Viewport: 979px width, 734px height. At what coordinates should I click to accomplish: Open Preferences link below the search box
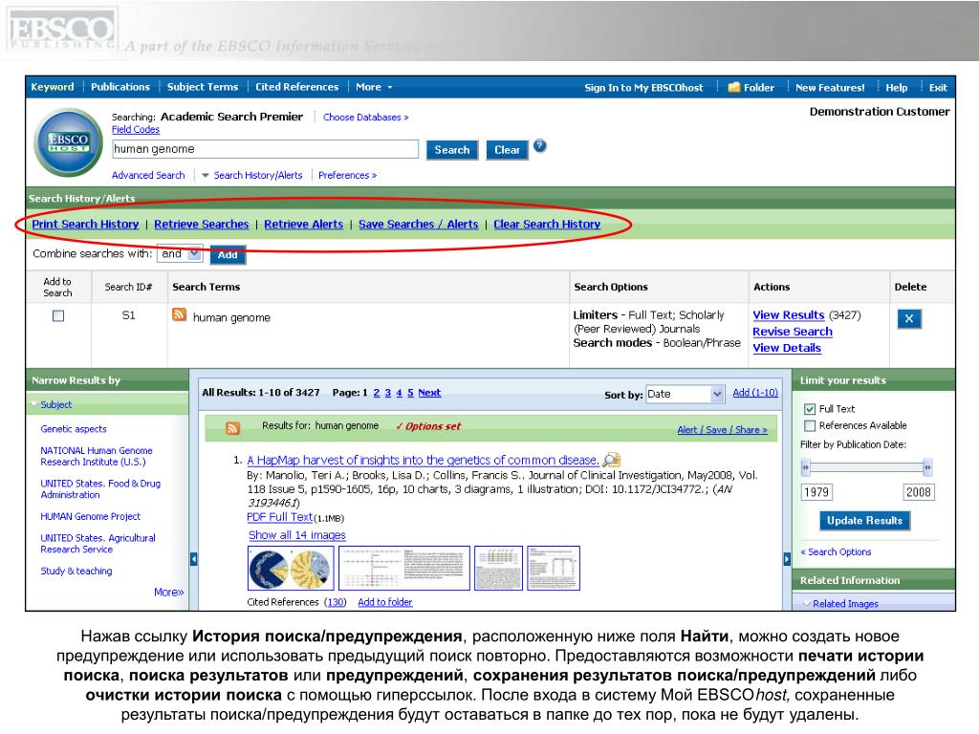pos(347,176)
